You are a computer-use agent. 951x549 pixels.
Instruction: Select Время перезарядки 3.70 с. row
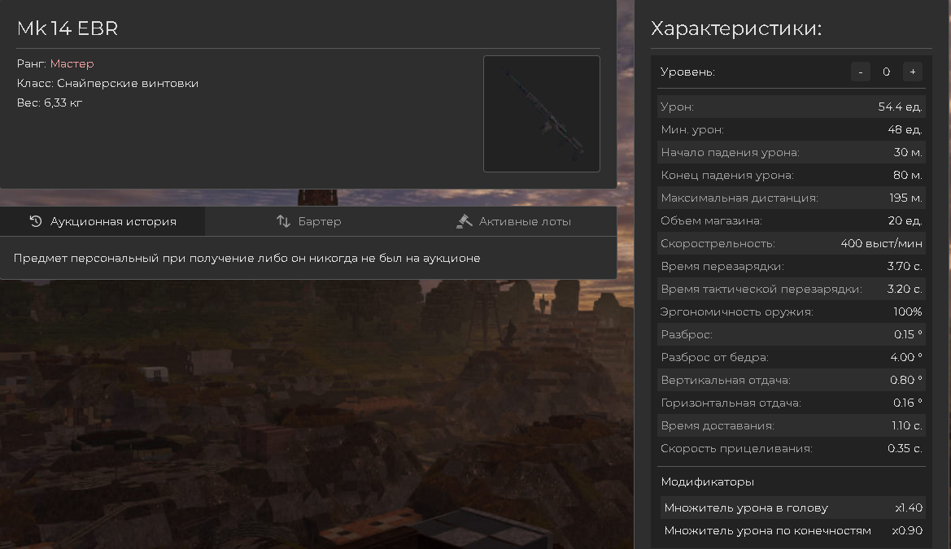click(x=791, y=266)
